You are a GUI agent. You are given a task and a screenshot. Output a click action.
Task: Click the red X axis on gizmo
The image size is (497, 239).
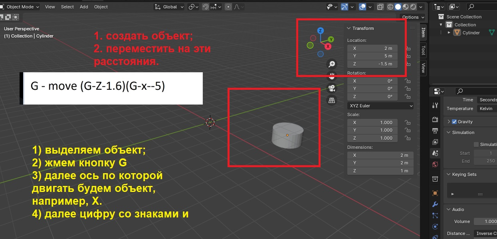328,46
